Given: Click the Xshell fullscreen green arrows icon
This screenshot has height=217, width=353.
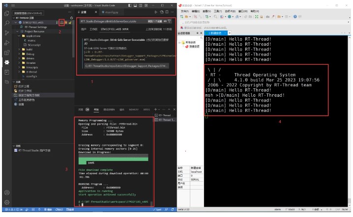Looking at the screenshot, I should (257, 17).
